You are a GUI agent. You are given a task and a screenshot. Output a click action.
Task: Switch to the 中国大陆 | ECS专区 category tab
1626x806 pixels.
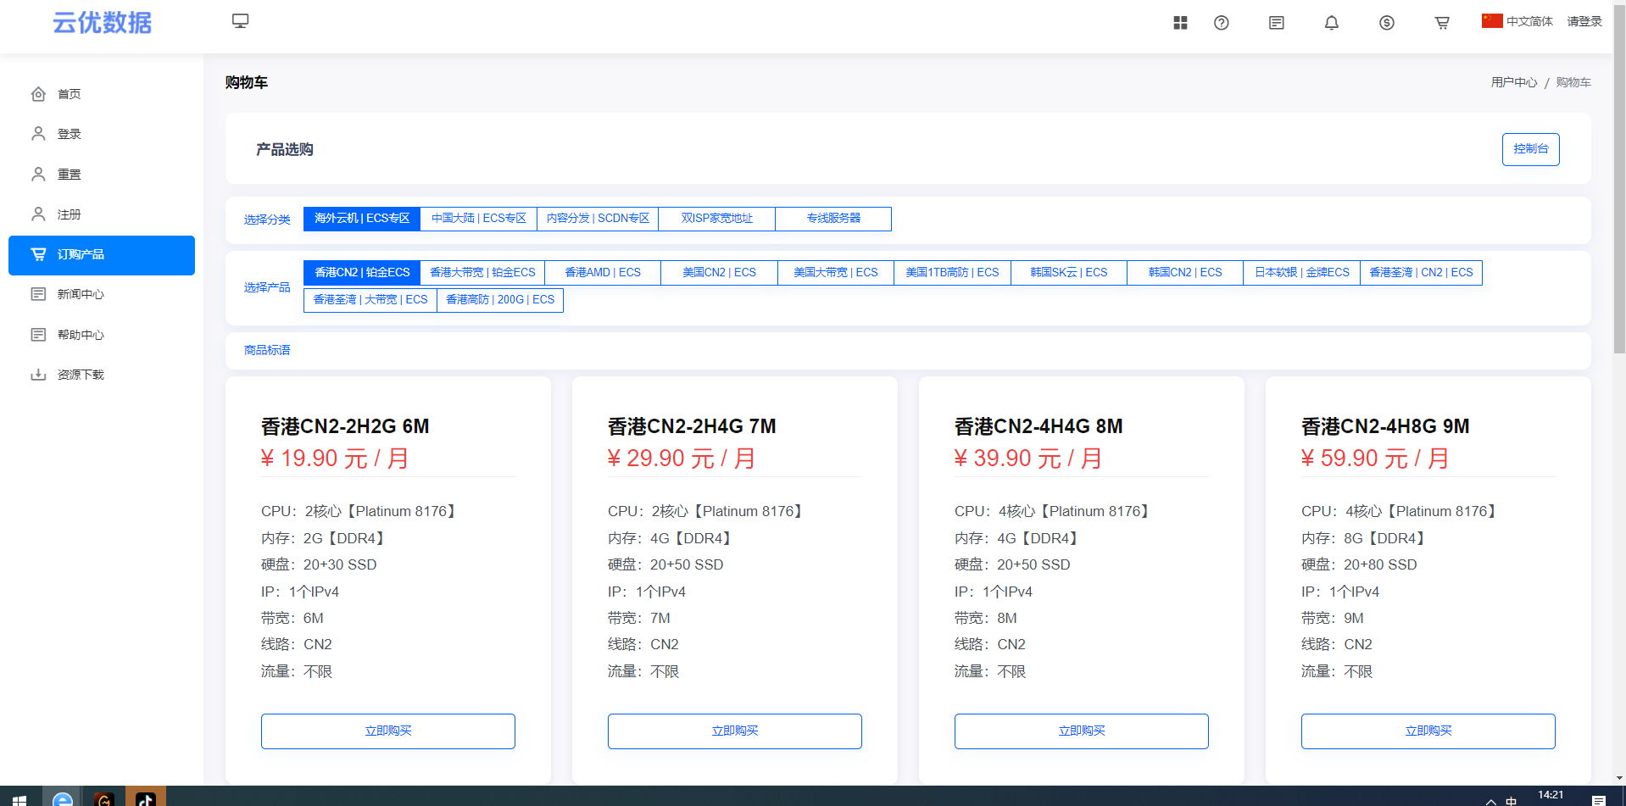click(478, 219)
